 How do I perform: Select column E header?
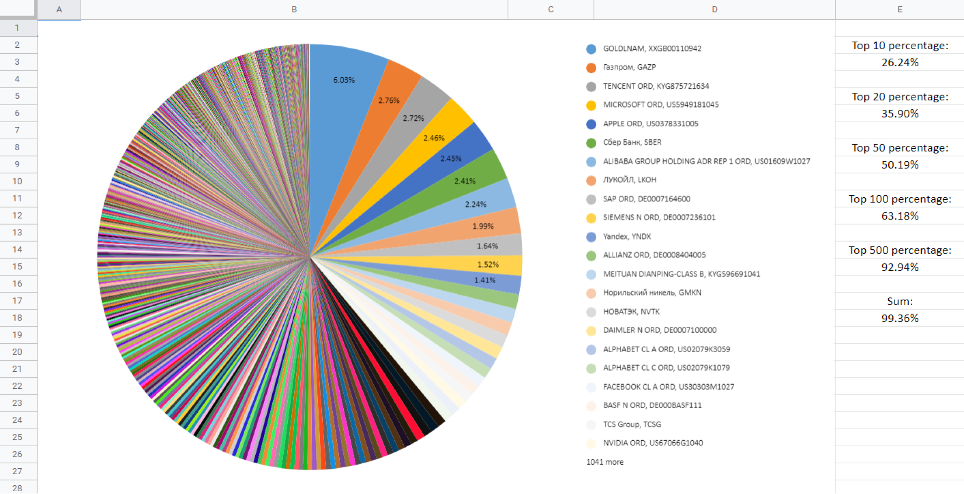pos(900,9)
